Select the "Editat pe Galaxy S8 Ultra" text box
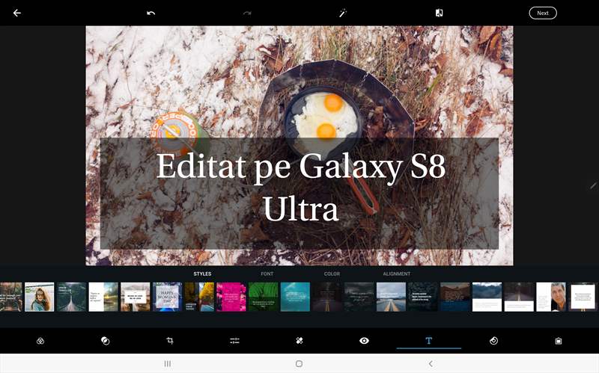Screen dimensions: 599x373 pyautogui.click(x=299, y=194)
